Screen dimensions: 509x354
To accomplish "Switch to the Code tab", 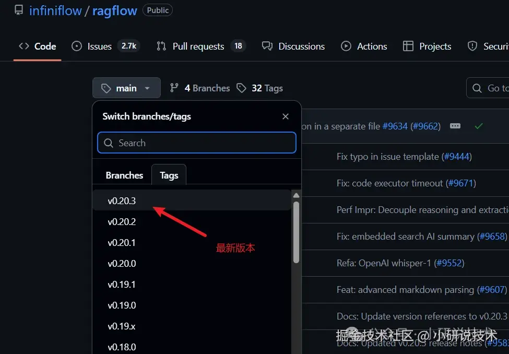I will (x=38, y=46).
